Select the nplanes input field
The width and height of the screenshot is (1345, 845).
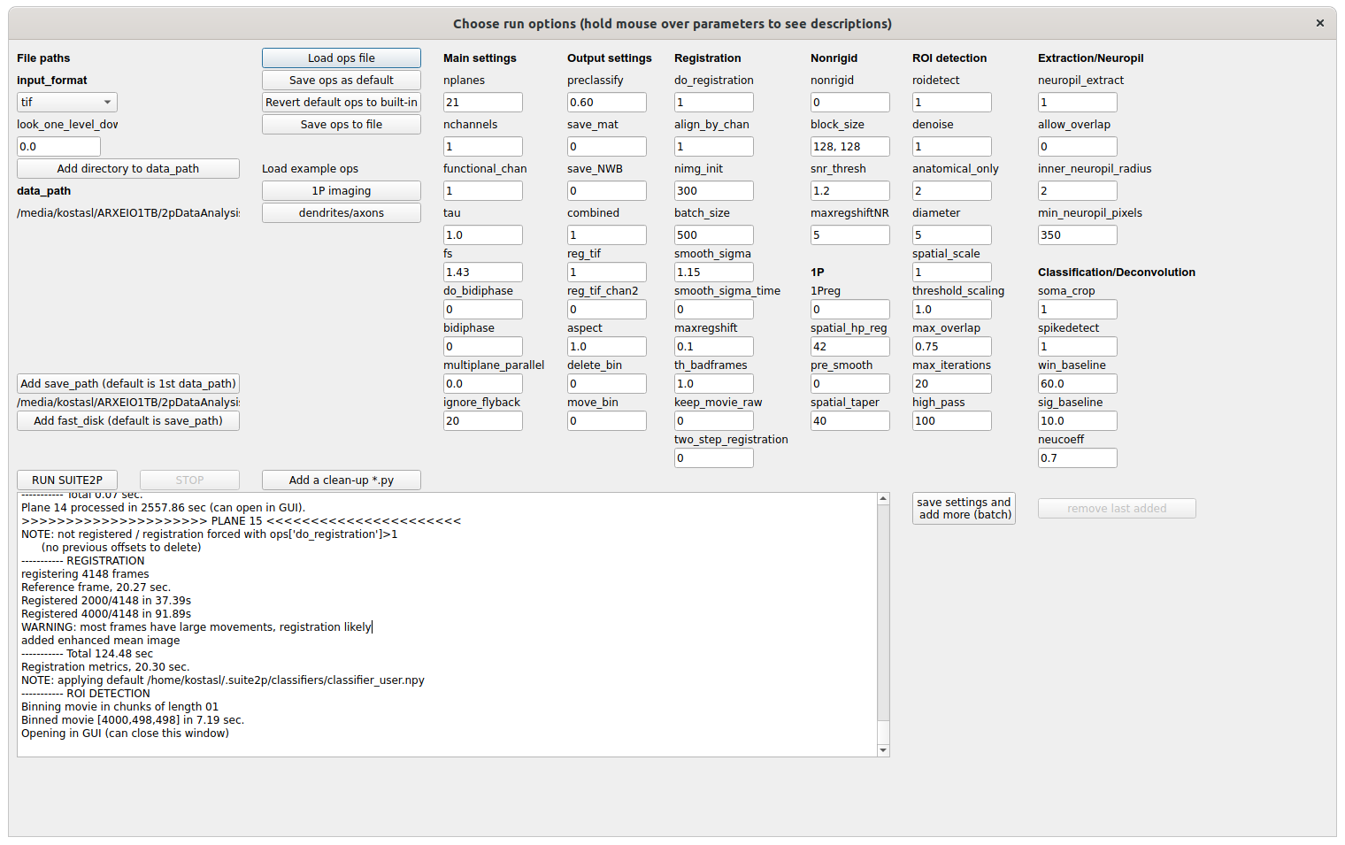482,102
